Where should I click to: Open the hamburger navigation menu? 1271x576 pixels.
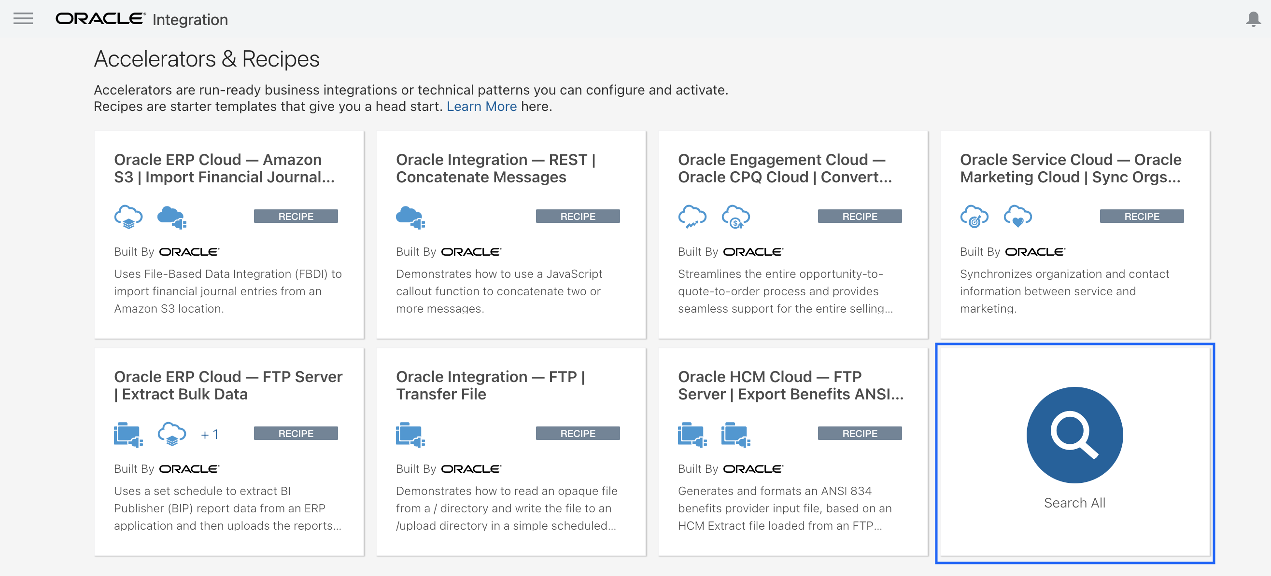click(23, 19)
